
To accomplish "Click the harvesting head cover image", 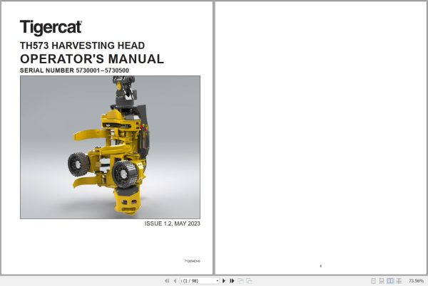I will (x=110, y=147).
